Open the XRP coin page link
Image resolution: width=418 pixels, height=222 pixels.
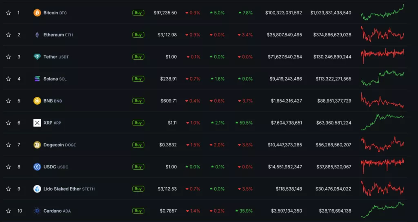coord(52,123)
